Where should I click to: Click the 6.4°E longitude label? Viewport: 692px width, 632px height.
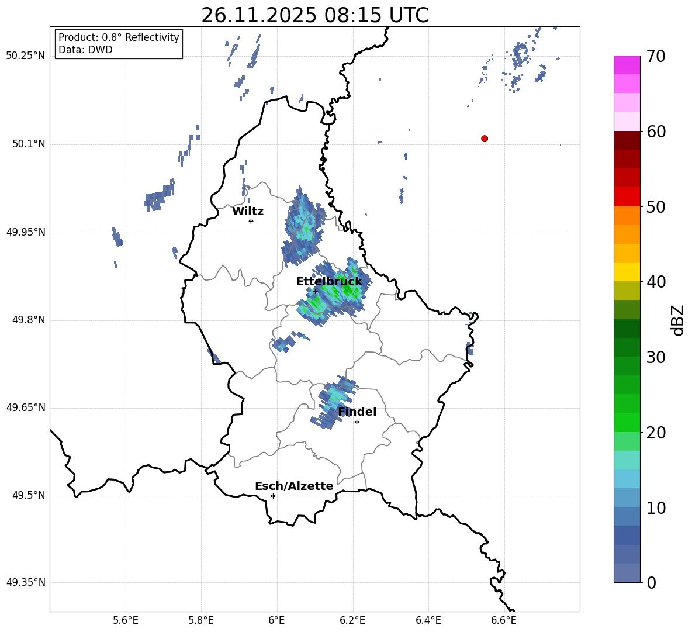point(428,620)
